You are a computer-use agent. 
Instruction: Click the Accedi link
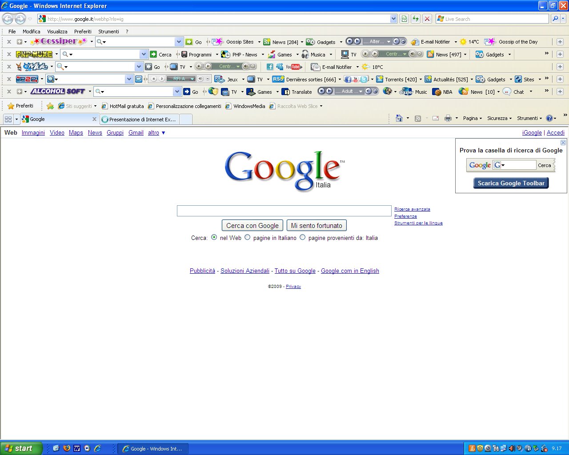click(556, 132)
